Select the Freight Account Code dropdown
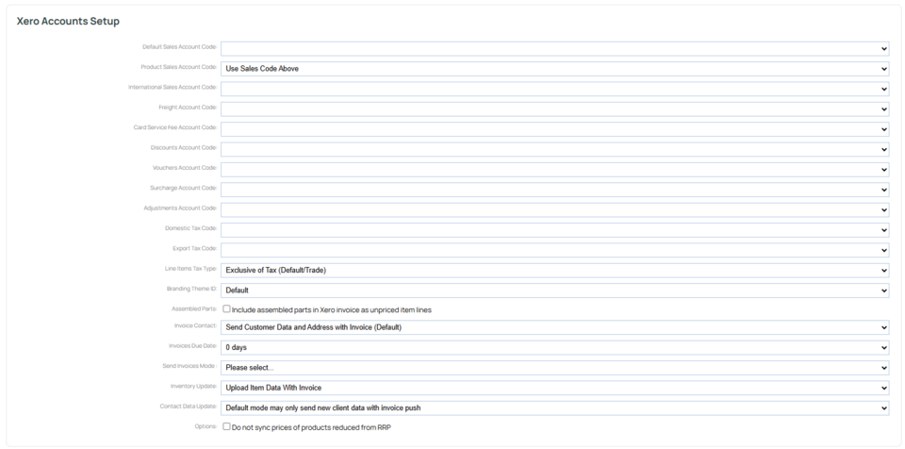 554,109
